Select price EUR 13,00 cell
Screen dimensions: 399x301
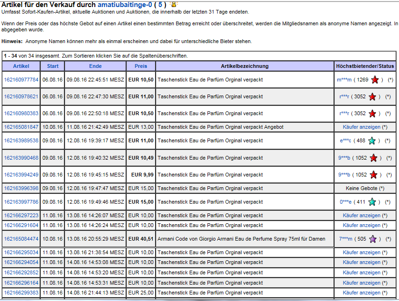tap(141, 127)
